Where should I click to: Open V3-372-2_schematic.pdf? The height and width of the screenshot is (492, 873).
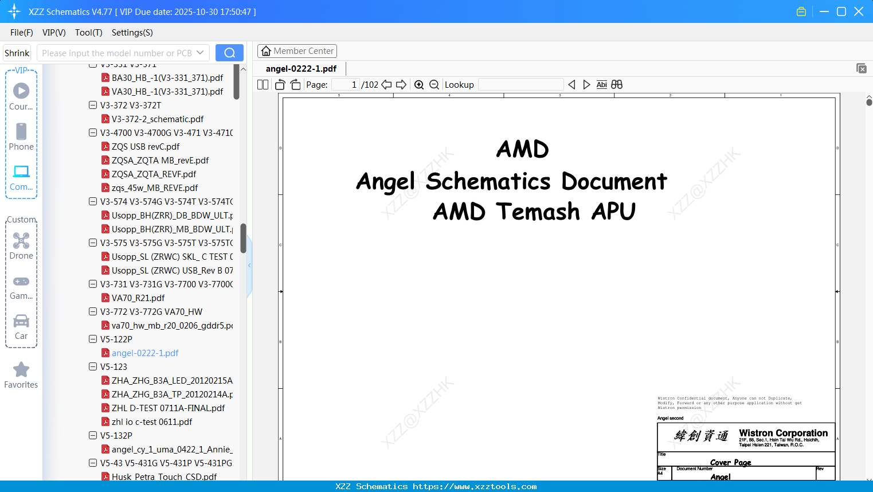[x=158, y=119]
